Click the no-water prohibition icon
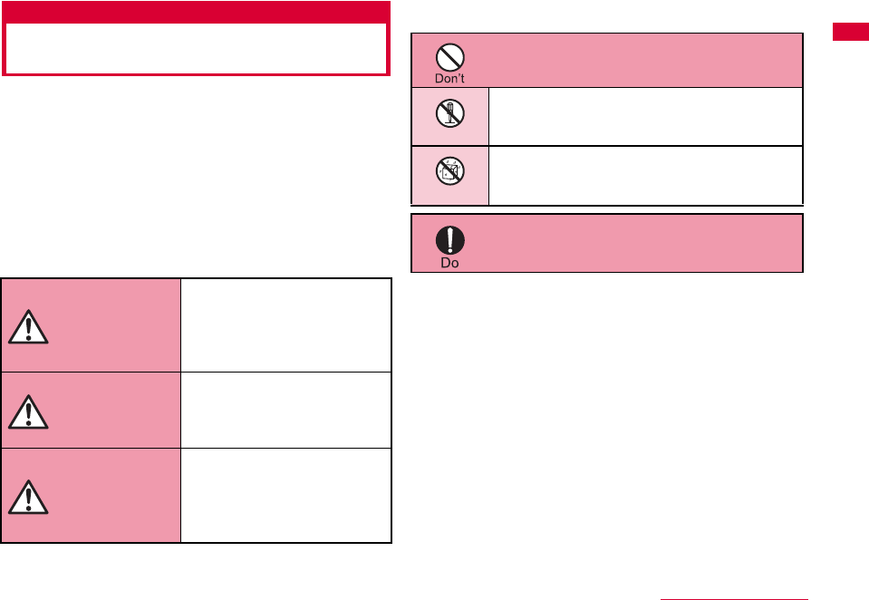This screenshot has width=869, height=600. coord(450,174)
